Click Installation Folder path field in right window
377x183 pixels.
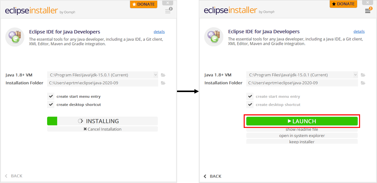(x=302, y=83)
